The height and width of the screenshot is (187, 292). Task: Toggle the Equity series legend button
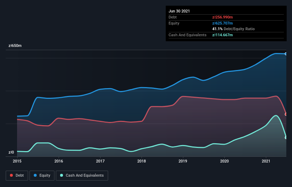(x=42, y=176)
